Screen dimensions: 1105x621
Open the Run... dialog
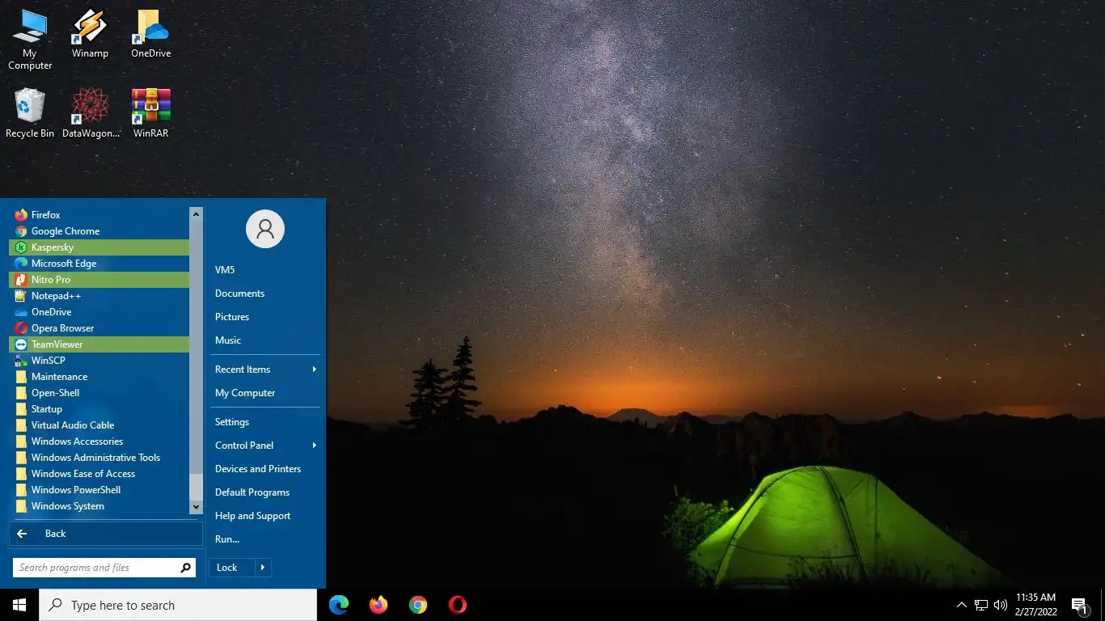point(265,539)
